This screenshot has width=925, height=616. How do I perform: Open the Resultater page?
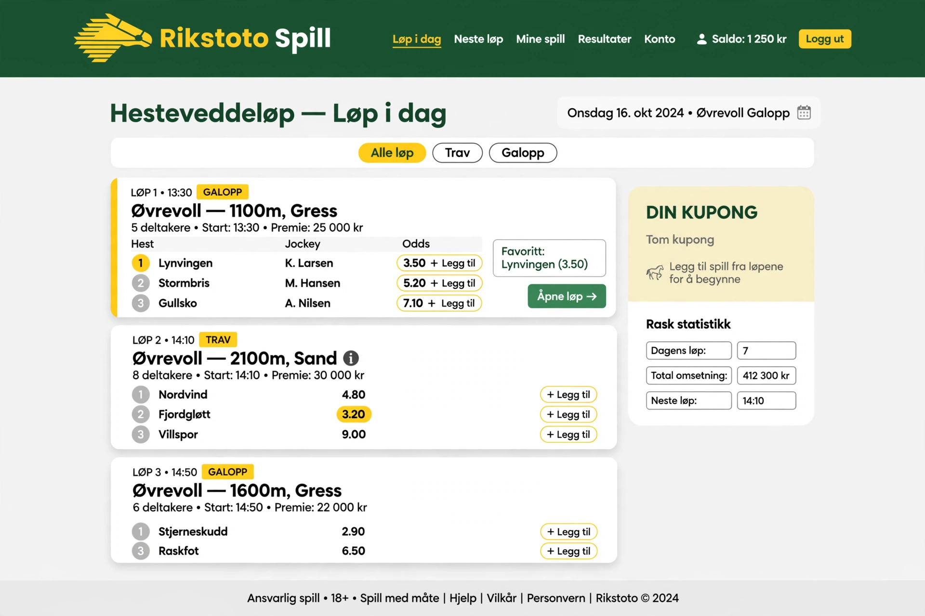point(604,39)
